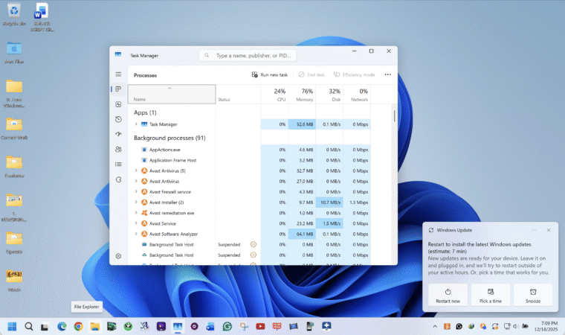
Task: Open Startup apps in the sidebar
Action: coord(118,134)
